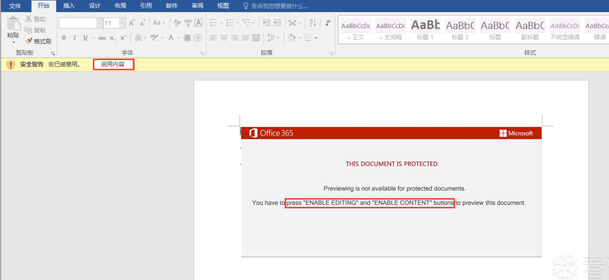Open the File (文件) tab

(15, 6)
